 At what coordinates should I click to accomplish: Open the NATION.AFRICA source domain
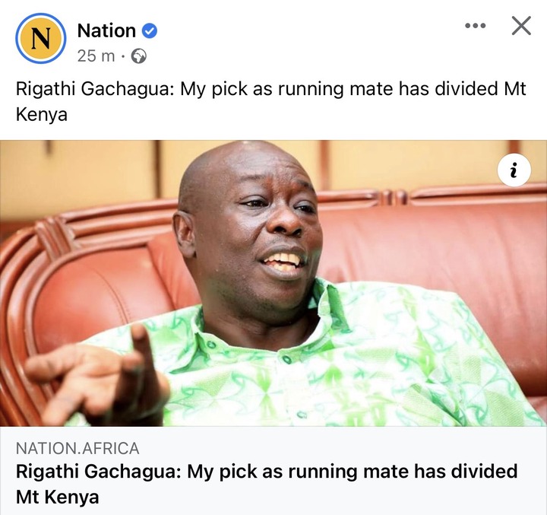[77, 449]
